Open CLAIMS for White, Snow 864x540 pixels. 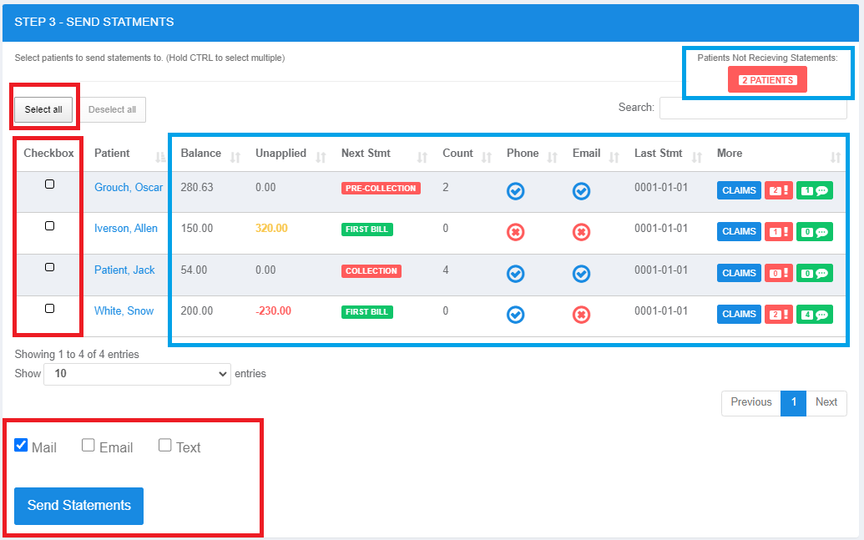point(739,314)
